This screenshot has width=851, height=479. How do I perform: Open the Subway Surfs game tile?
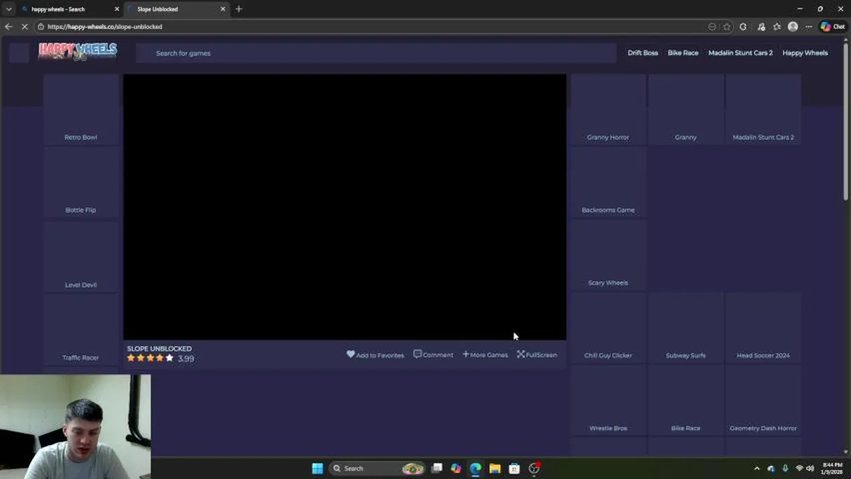tap(686, 327)
